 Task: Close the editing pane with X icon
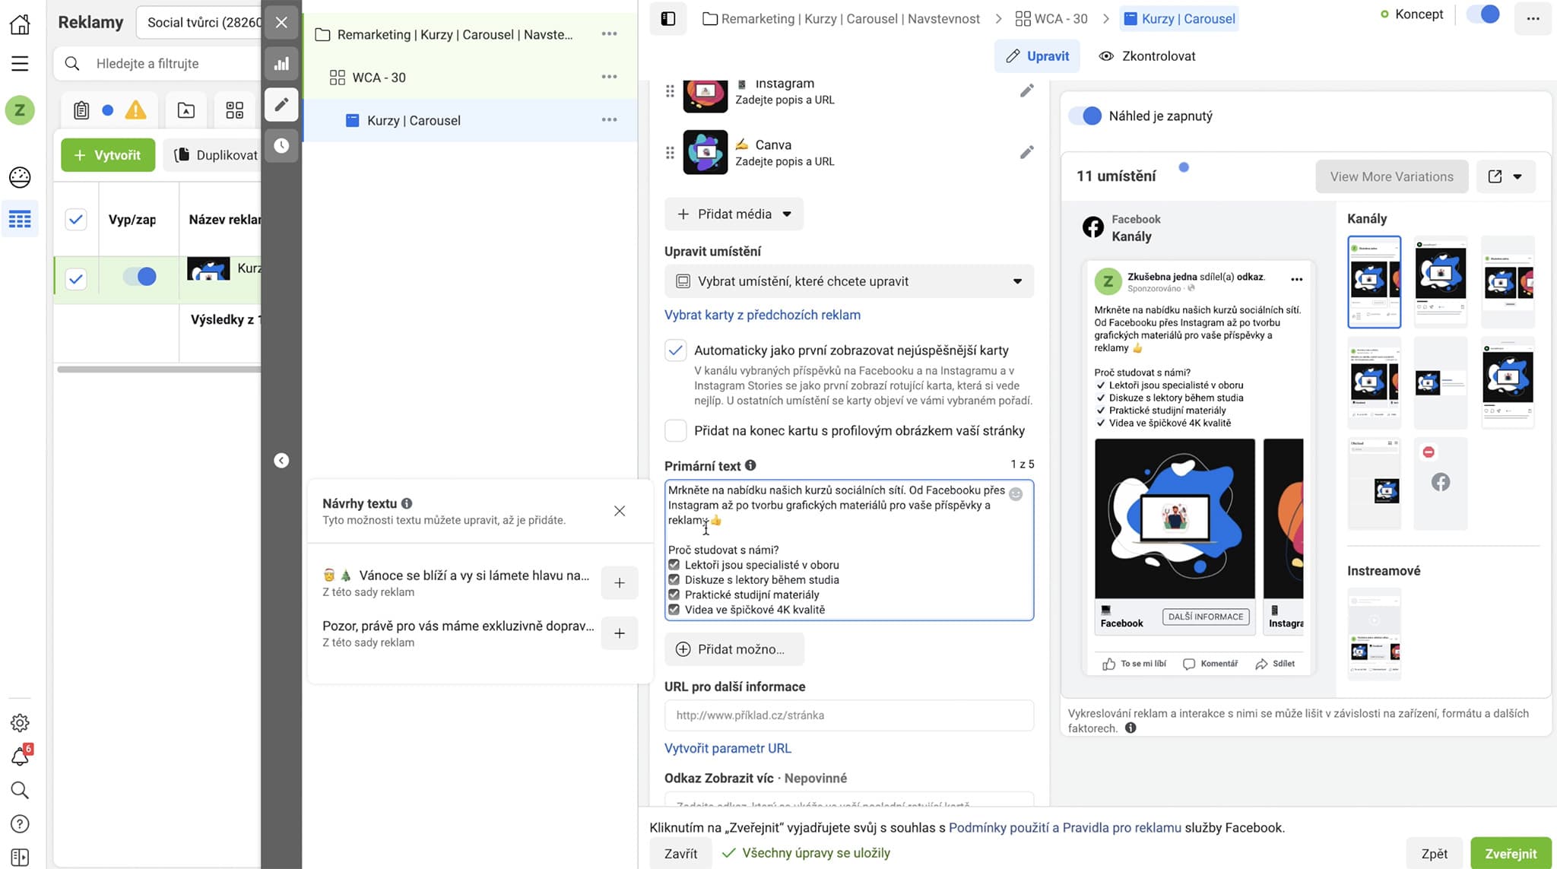pos(281,22)
